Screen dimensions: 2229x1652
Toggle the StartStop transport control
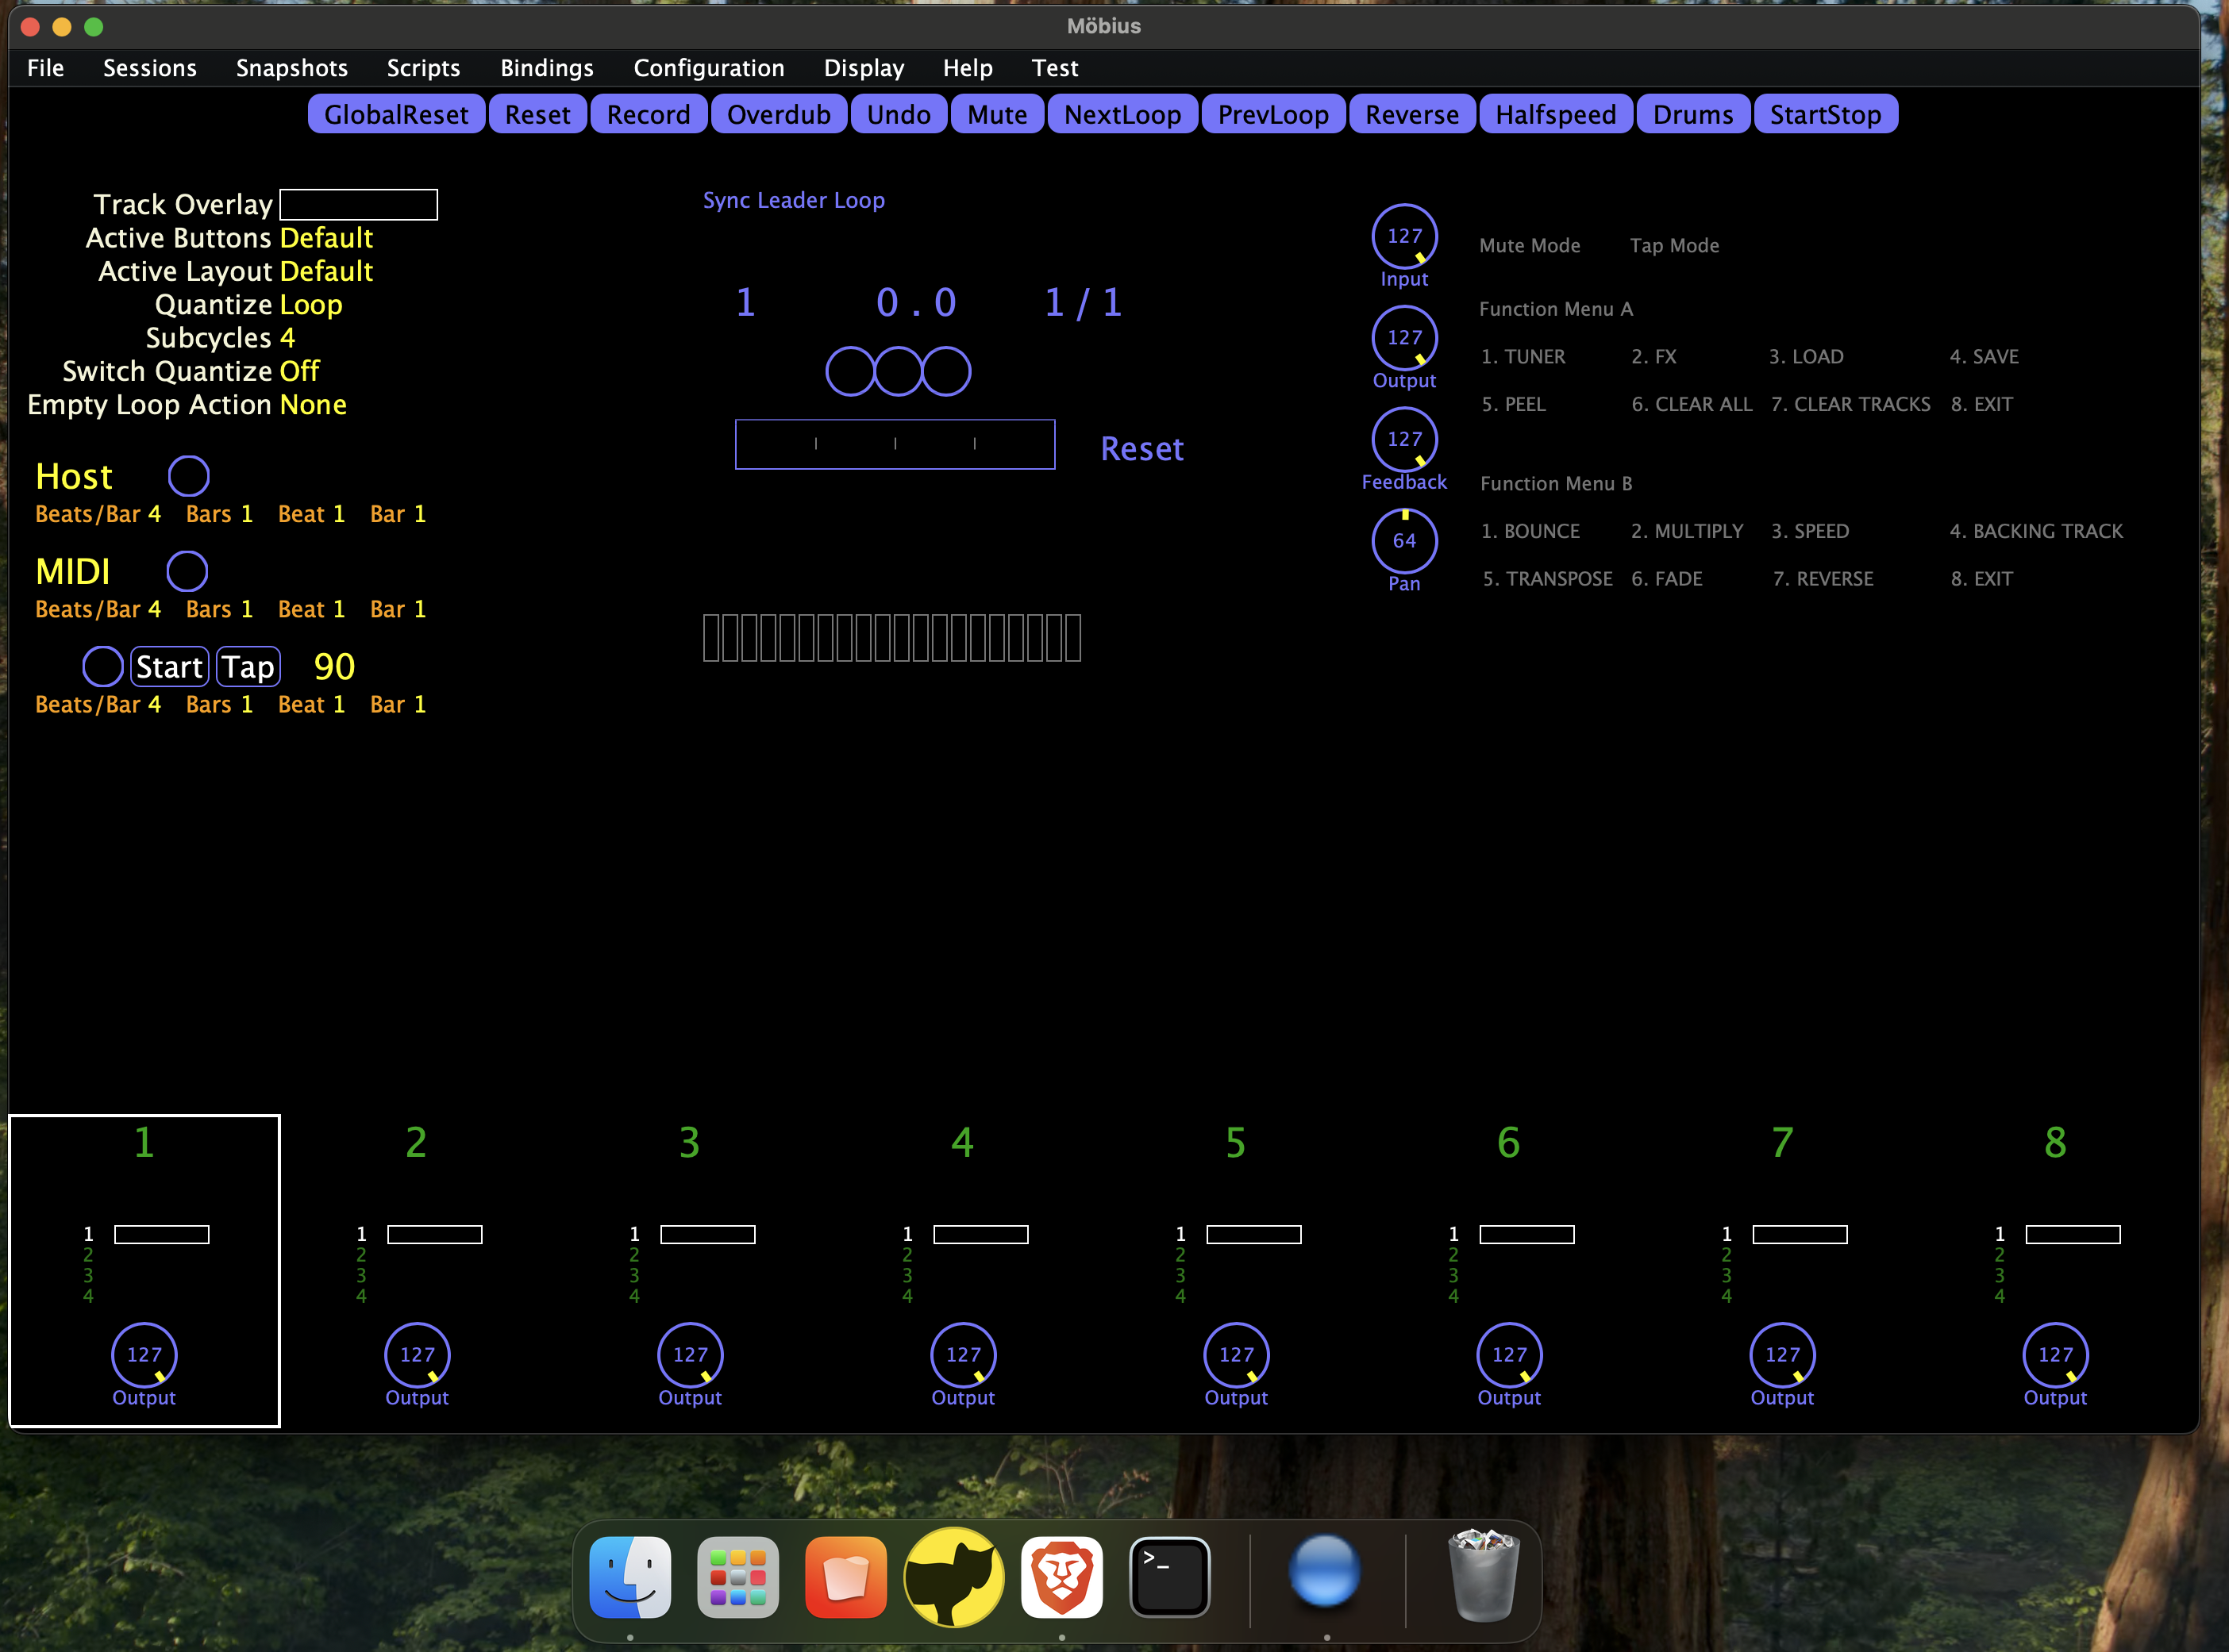point(1825,113)
